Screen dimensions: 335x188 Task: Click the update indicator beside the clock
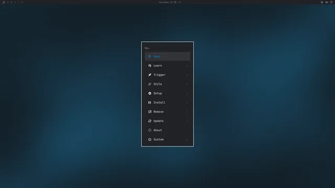click(x=180, y=2)
